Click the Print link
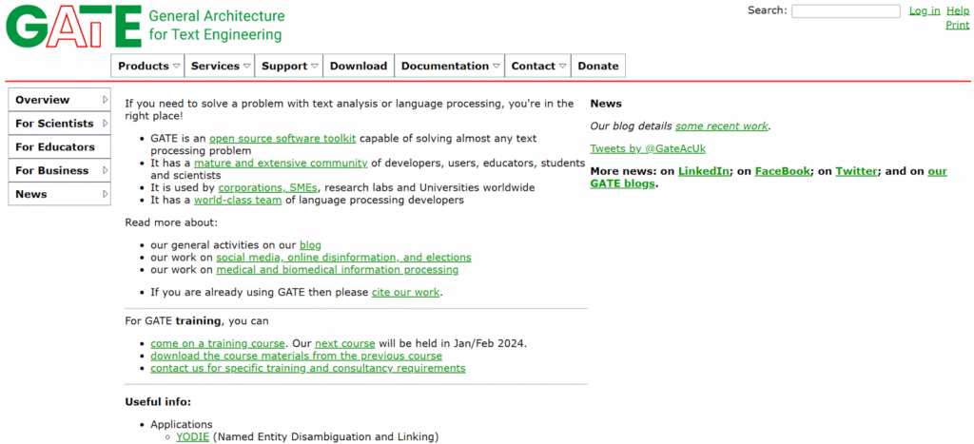The height and width of the screenshot is (444, 974). click(x=957, y=25)
